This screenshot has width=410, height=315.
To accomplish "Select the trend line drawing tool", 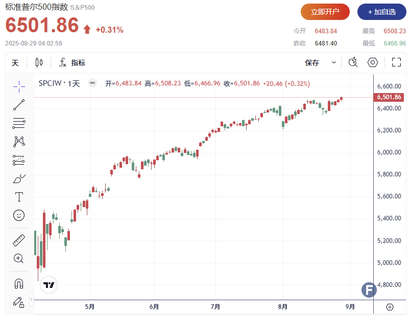I will [19, 105].
